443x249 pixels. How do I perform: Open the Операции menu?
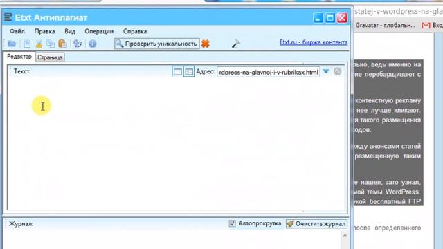click(99, 31)
